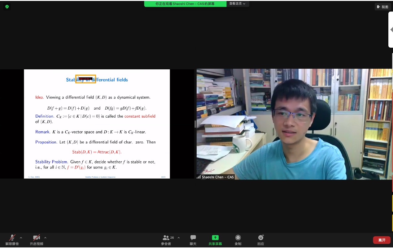This screenshot has height=248, width=393.
Task: Click the shared slide titled Stability in differential fields
Action: click(x=97, y=124)
